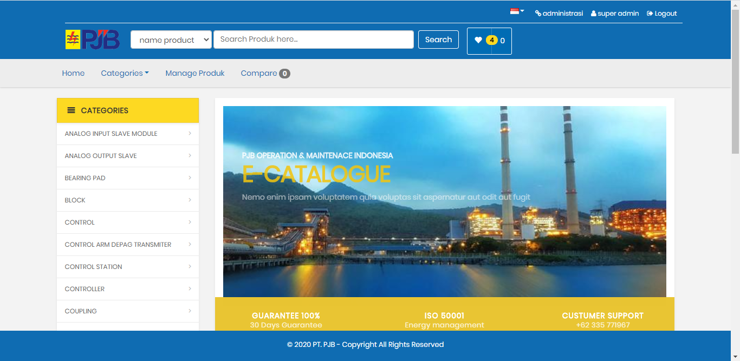Image resolution: width=740 pixels, height=361 pixels.
Task: Expand chevron next to CONTROLLER
Action: (190, 288)
